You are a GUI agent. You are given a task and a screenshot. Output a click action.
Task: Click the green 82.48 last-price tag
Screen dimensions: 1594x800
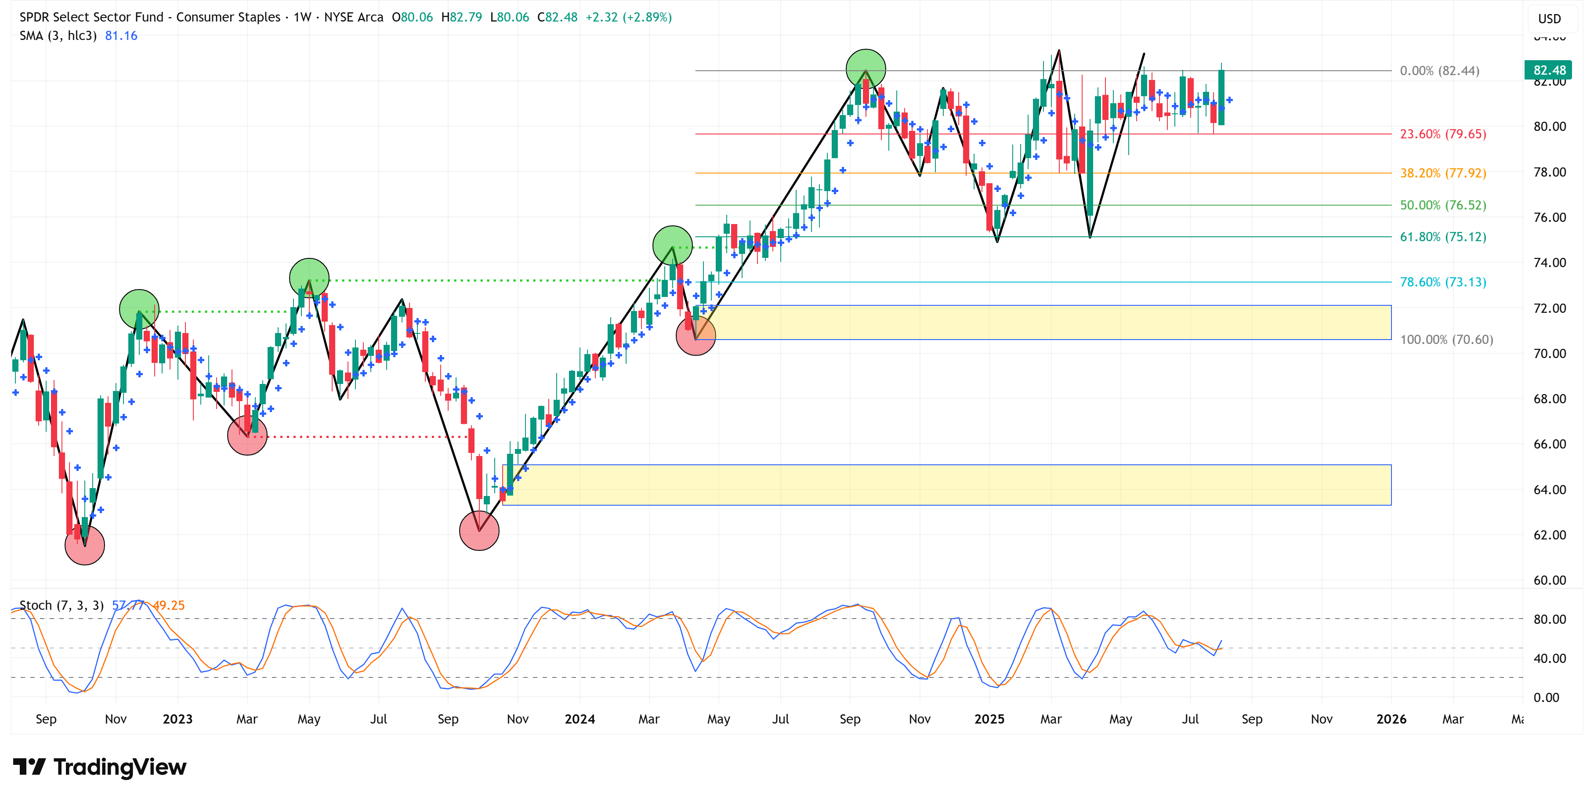click(x=1549, y=71)
